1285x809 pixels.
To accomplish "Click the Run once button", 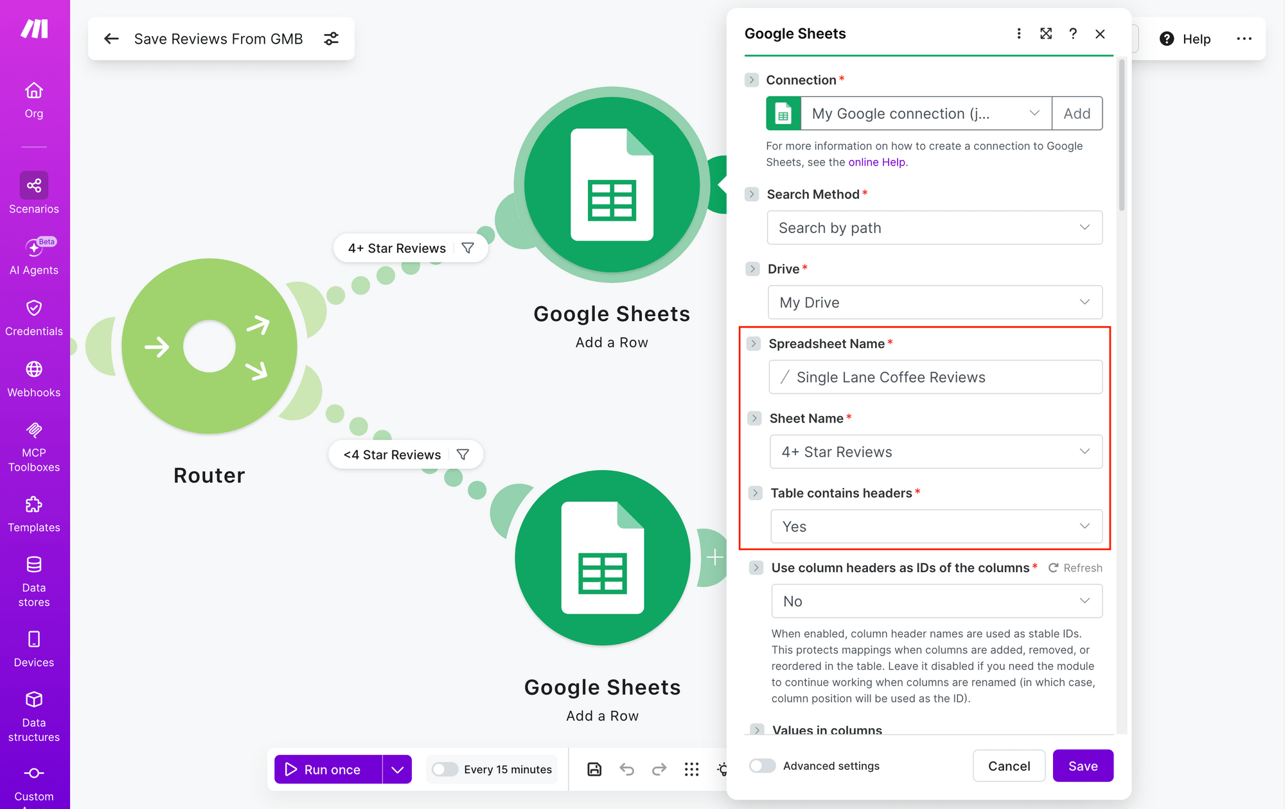I will pyautogui.click(x=328, y=769).
